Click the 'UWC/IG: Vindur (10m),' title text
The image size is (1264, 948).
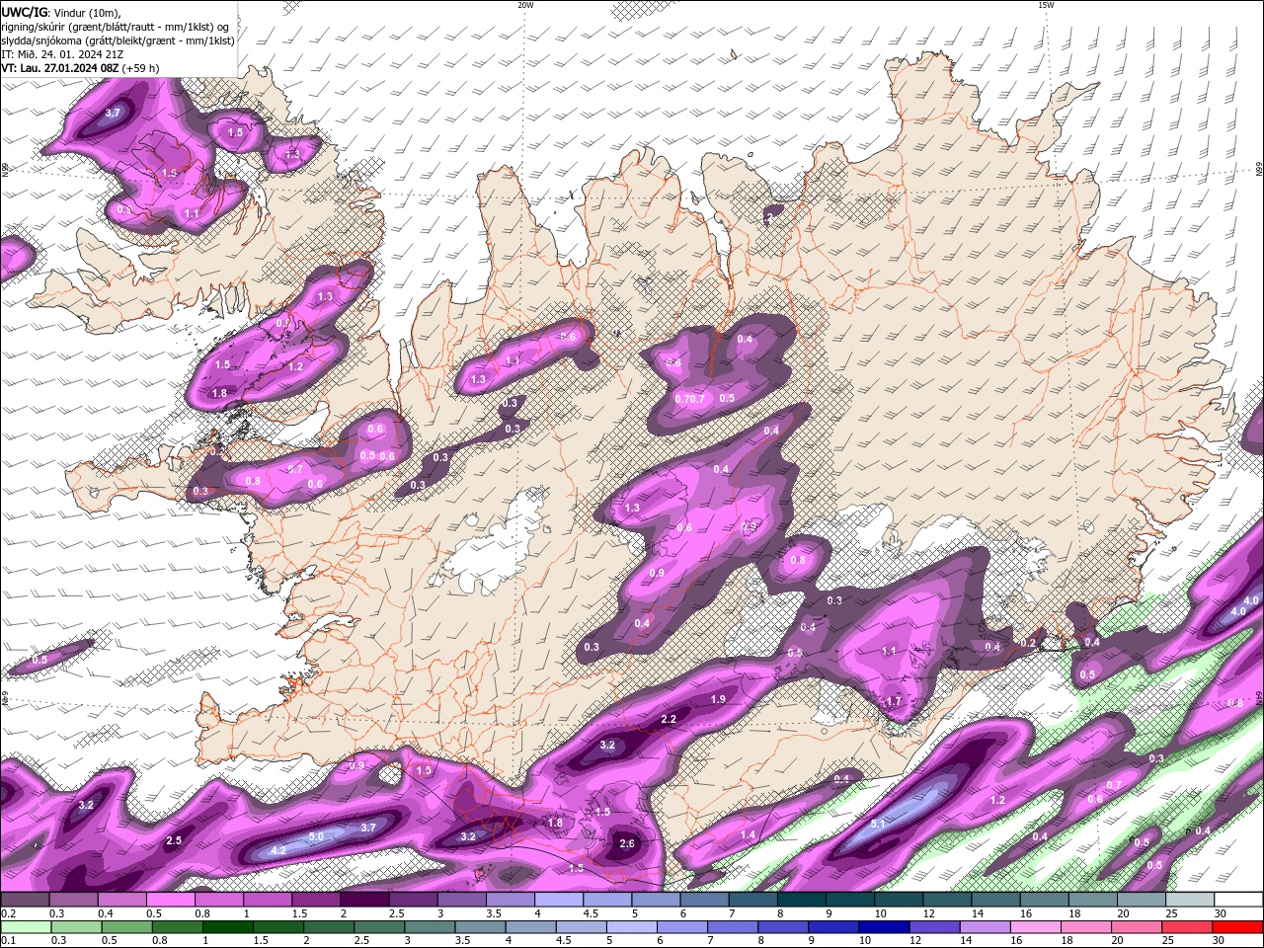pos(61,12)
